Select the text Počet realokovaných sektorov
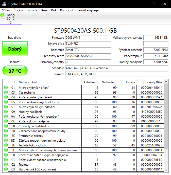The width and height of the screenshot is (171, 175). pos(39,102)
